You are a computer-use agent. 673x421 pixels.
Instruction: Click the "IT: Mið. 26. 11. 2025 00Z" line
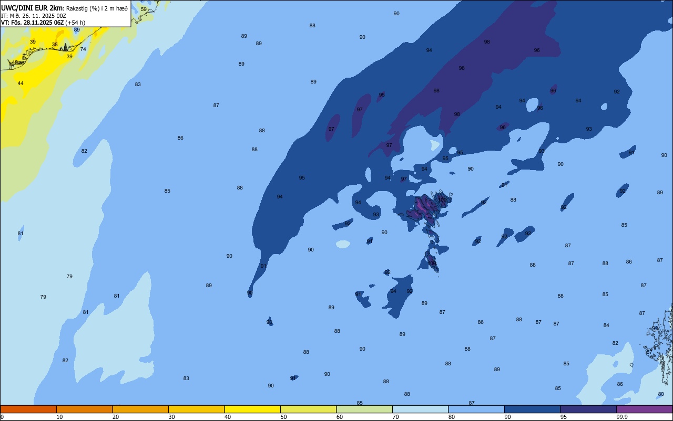33,16
